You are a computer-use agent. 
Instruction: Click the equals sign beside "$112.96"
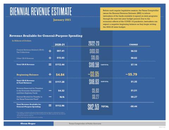50,105
